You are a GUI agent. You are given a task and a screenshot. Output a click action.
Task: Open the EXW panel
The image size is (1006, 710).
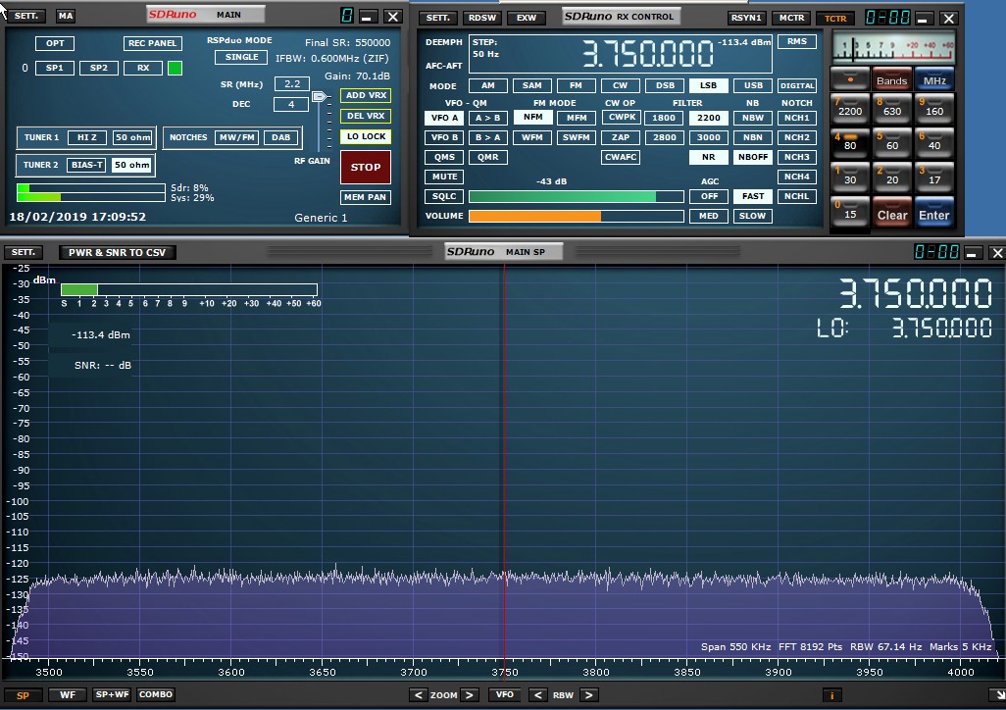point(527,18)
